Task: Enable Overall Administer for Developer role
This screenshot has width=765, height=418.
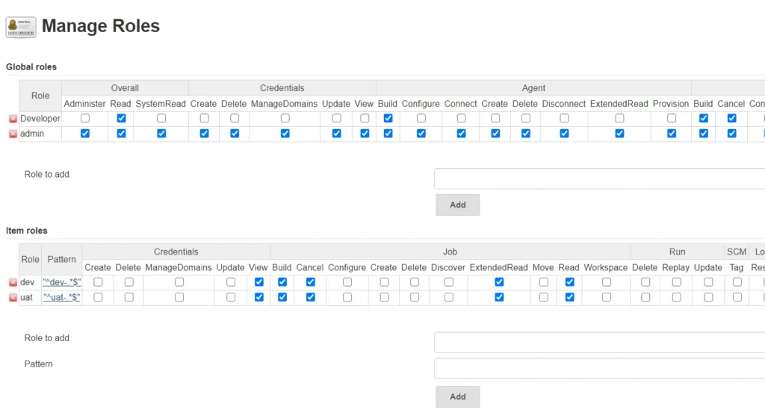Action: [x=85, y=118]
